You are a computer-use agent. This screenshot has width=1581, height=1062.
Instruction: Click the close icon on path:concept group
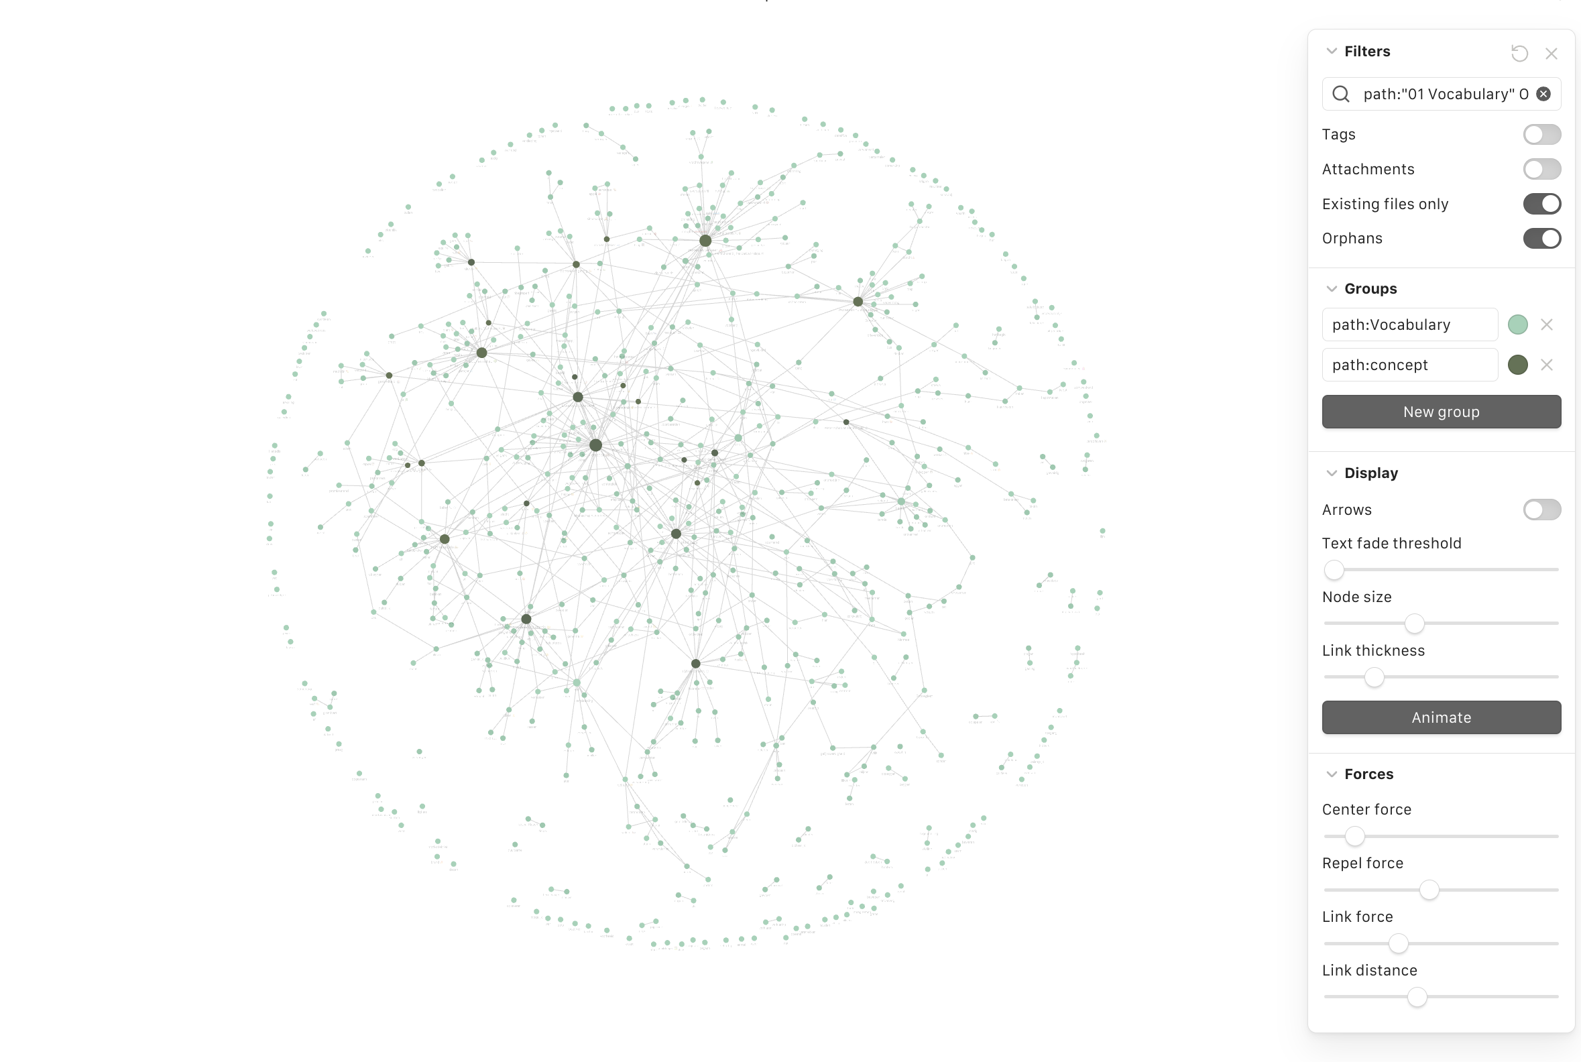(1548, 364)
